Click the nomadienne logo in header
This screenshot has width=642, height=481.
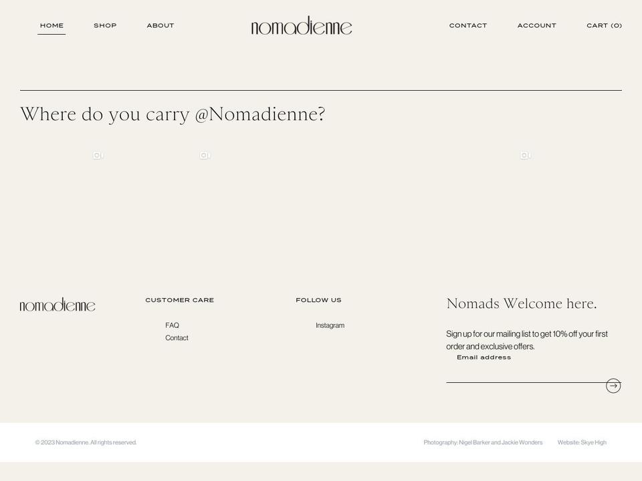click(x=302, y=25)
